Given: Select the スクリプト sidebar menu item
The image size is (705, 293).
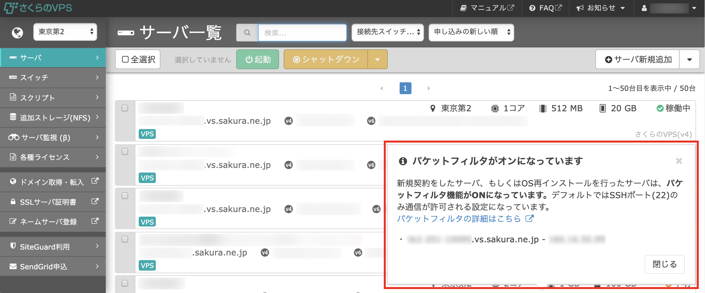Looking at the screenshot, I should (53, 98).
